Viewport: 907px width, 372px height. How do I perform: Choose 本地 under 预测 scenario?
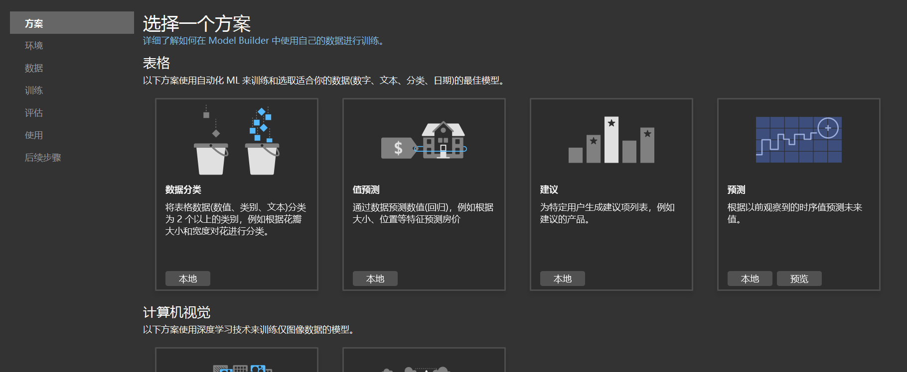tap(750, 279)
